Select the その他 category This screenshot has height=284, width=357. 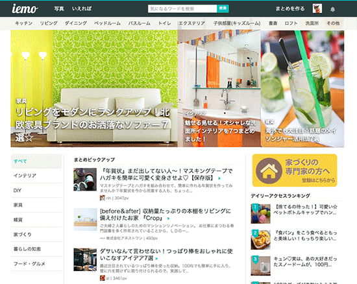coord(333,23)
